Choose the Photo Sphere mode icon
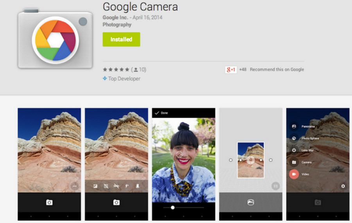 tap(294, 138)
